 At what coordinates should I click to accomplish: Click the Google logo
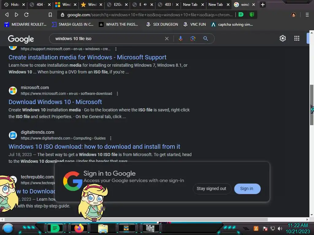[x=21, y=39]
